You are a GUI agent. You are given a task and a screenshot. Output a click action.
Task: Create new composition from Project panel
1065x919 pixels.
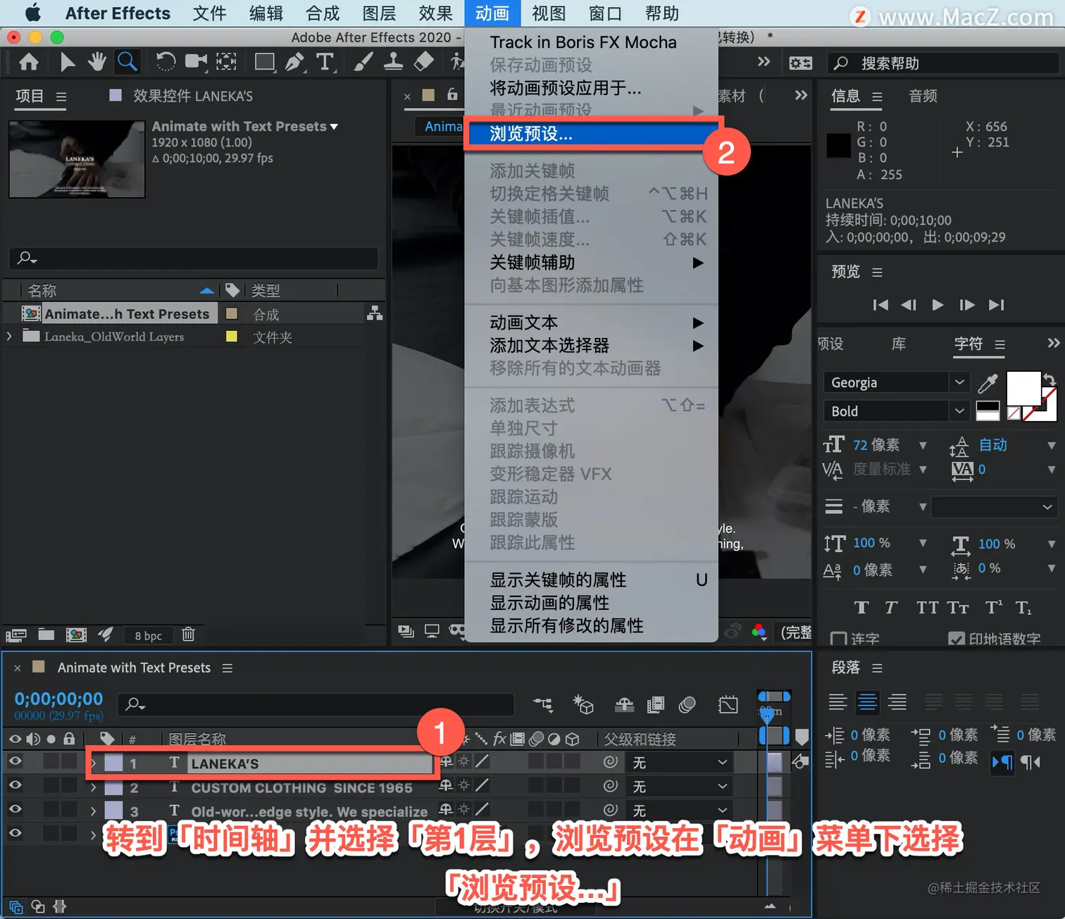pos(76,634)
